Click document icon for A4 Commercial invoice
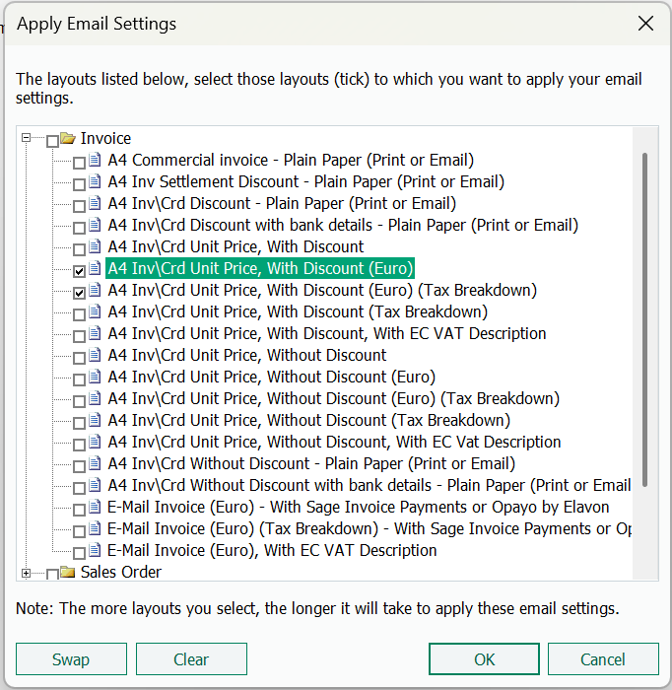The height and width of the screenshot is (690, 672). pyautogui.click(x=95, y=160)
